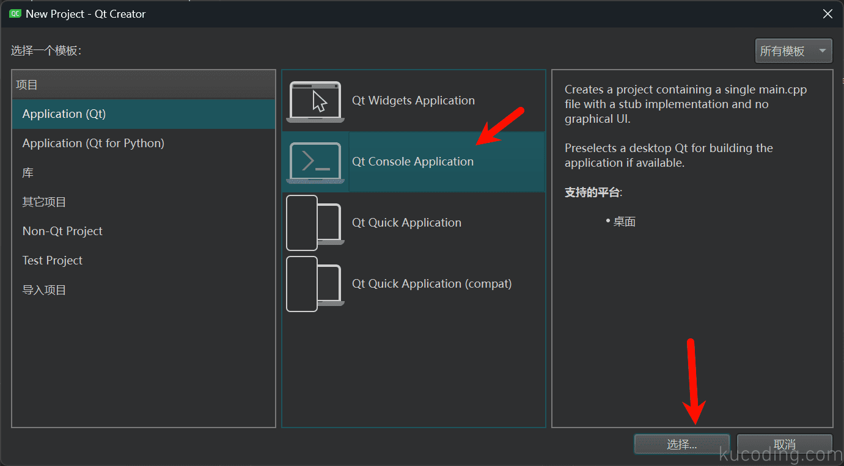
Task: Click the Qt Widgets Application template icon
Action: (x=315, y=101)
